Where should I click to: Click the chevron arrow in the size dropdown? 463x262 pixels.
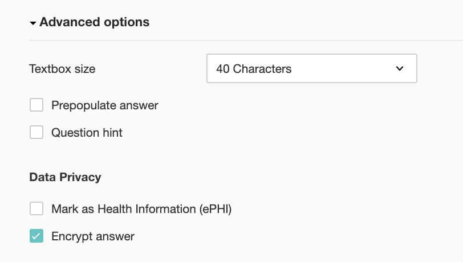click(399, 68)
